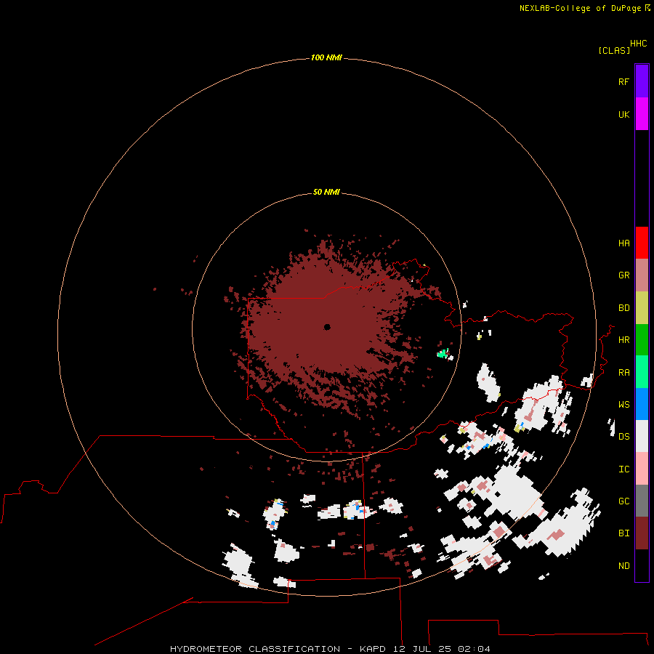654x654 pixels.
Task: Click the HHC product label
Action: click(638, 44)
